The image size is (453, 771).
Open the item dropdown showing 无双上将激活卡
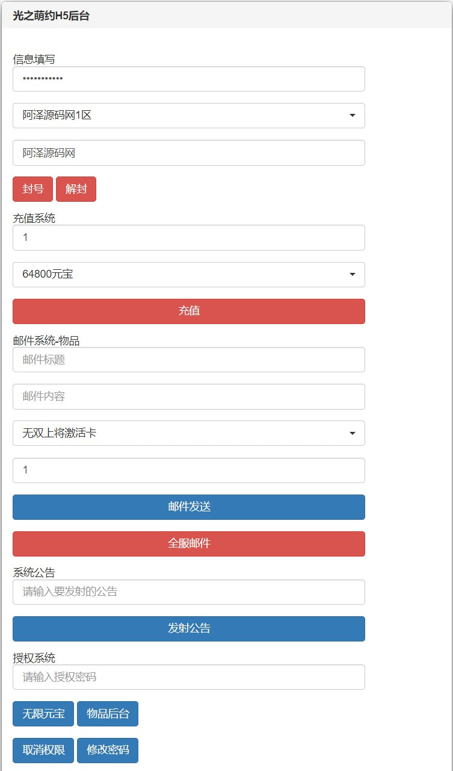(189, 433)
